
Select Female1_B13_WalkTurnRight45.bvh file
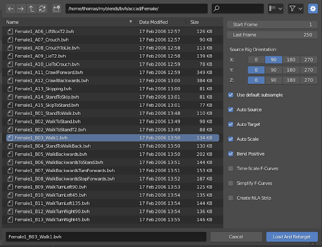113,220
